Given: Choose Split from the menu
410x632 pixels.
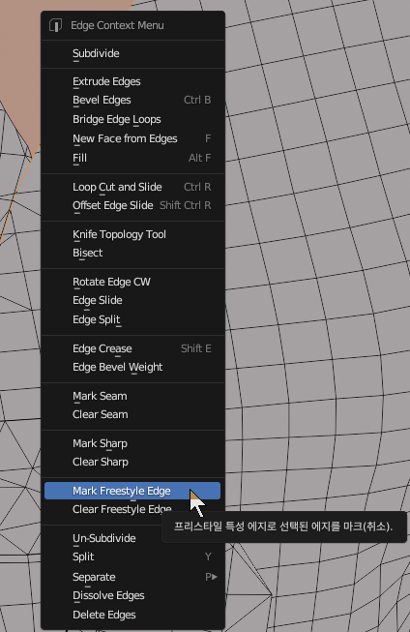Looking at the screenshot, I should (x=132, y=557).
